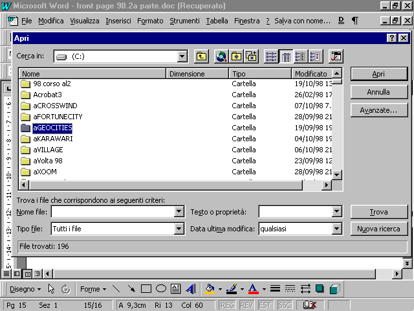This screenshot has width=414, height=311.
Task: Open the Favorites folder icon
Action: click(236, 56)
